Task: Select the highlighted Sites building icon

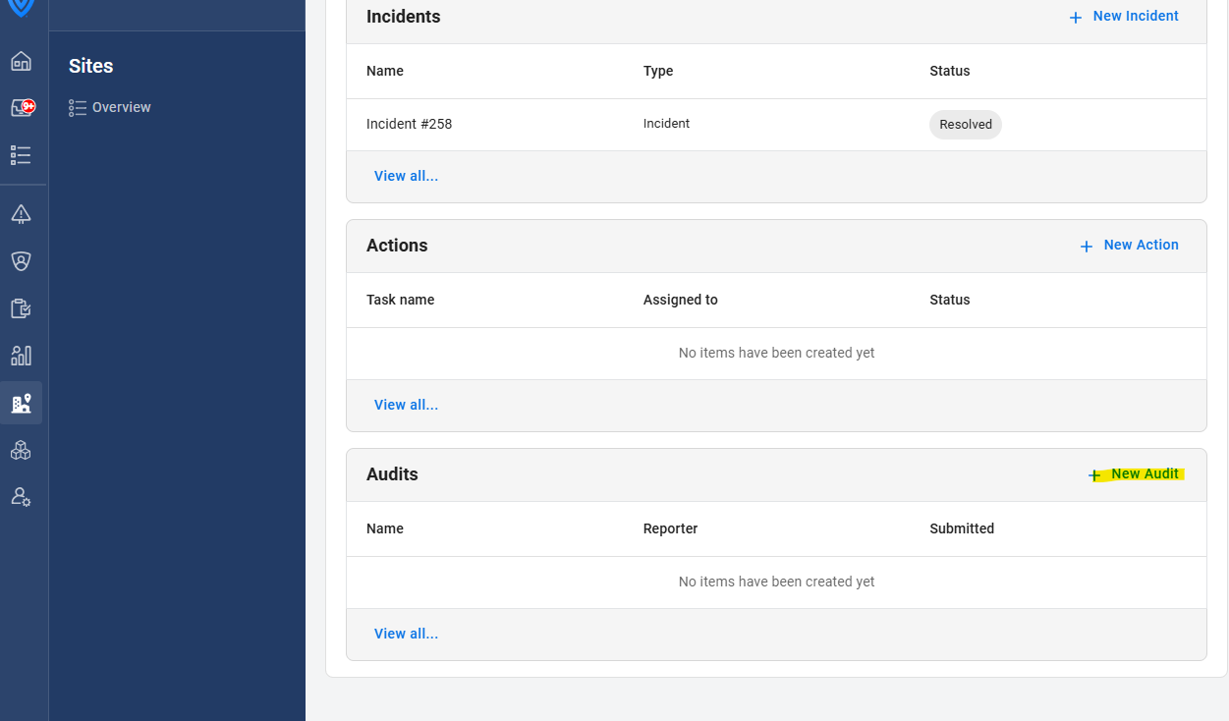Action: 21,403
